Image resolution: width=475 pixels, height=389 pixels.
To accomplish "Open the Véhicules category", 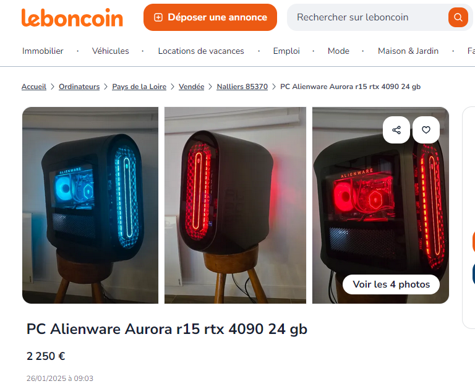I will (111, 51).
